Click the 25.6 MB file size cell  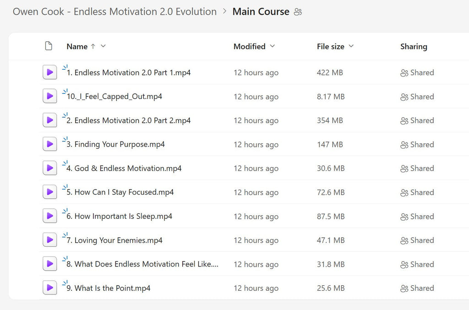(331, 288)
